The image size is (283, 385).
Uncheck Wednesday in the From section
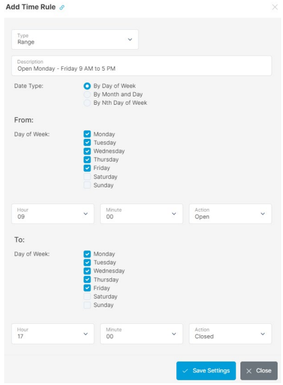pyautogui.click(x=87, y=151)
